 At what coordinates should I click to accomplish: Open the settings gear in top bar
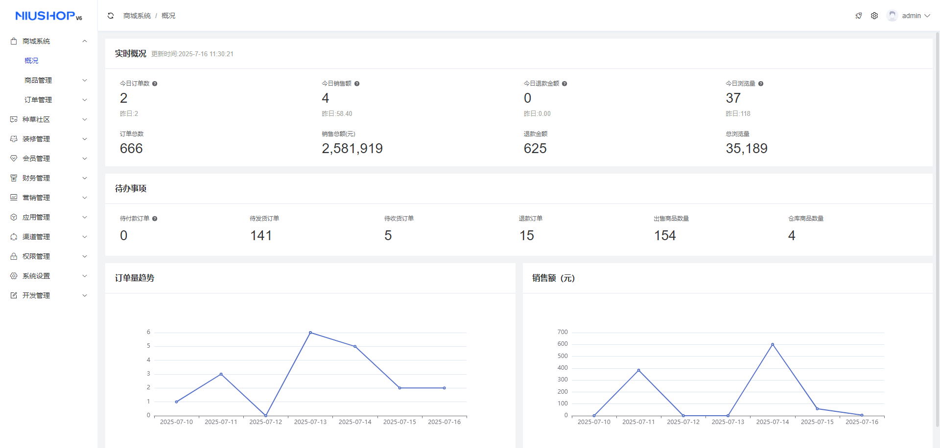(x=874, y=16)
